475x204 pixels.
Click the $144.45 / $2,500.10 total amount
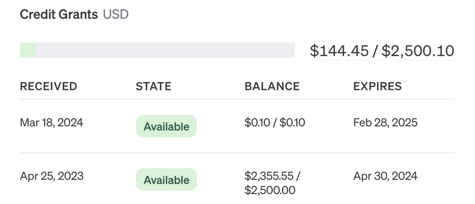(382, 51)
